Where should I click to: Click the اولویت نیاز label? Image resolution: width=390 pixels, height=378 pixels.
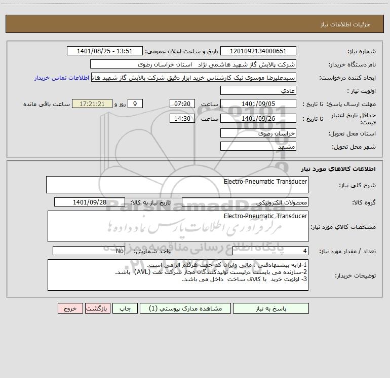(x=362, y=91)
